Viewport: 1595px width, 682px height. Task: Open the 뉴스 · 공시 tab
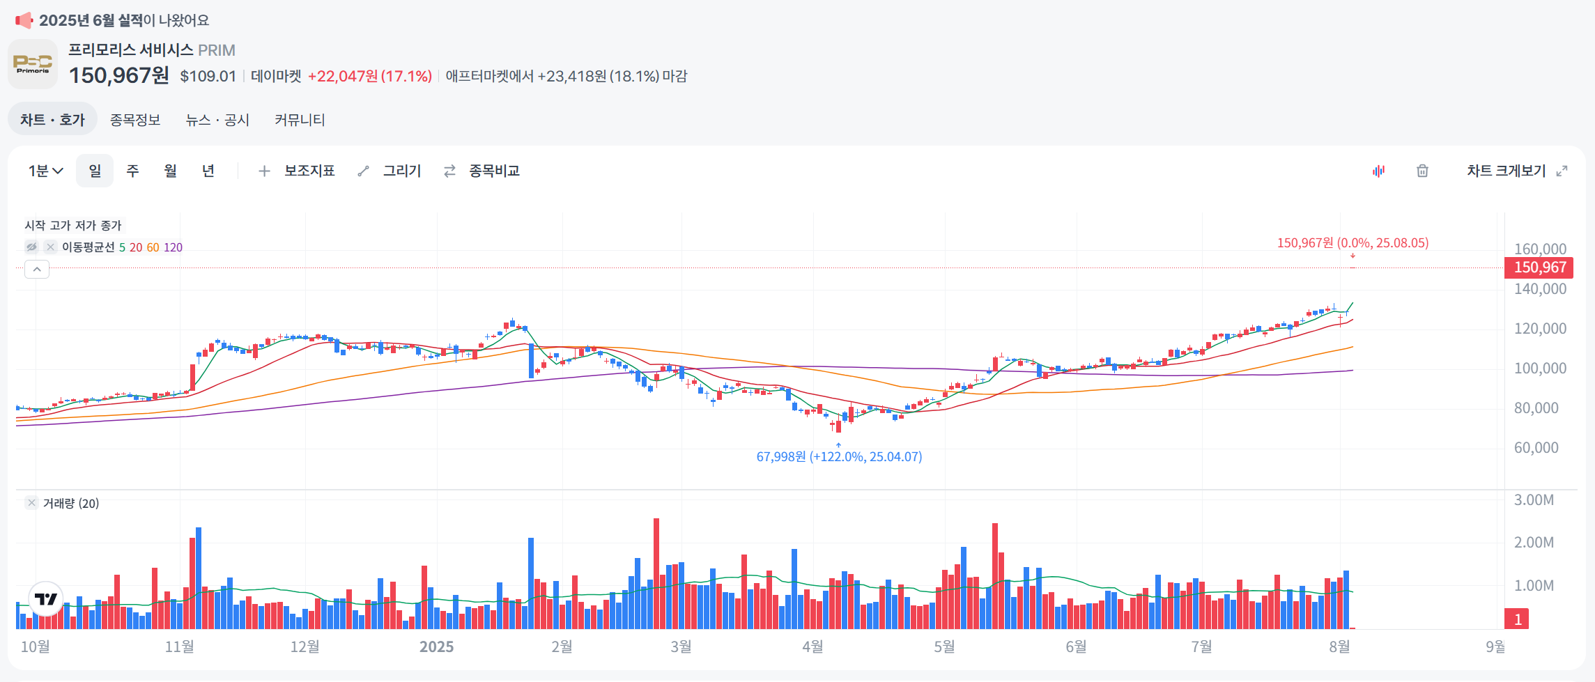coord(217,120)
